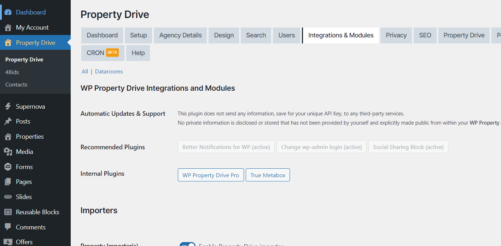Click the Posts pushpin icon

(x=8, y=121)
